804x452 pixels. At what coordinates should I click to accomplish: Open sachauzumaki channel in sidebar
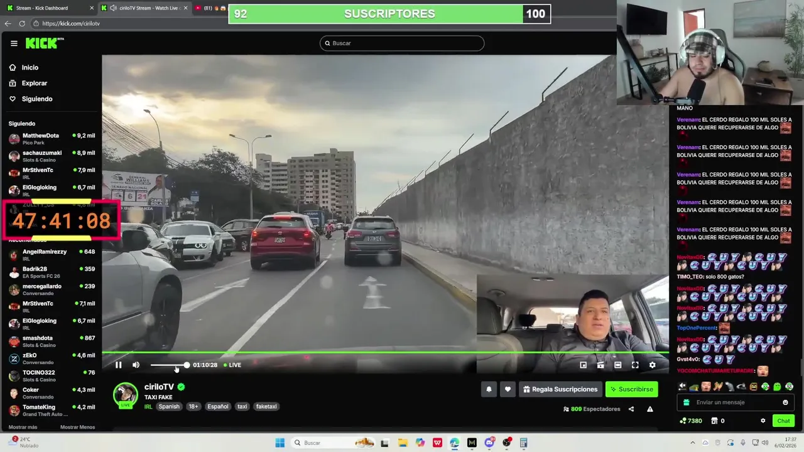[x=52, y=156]
